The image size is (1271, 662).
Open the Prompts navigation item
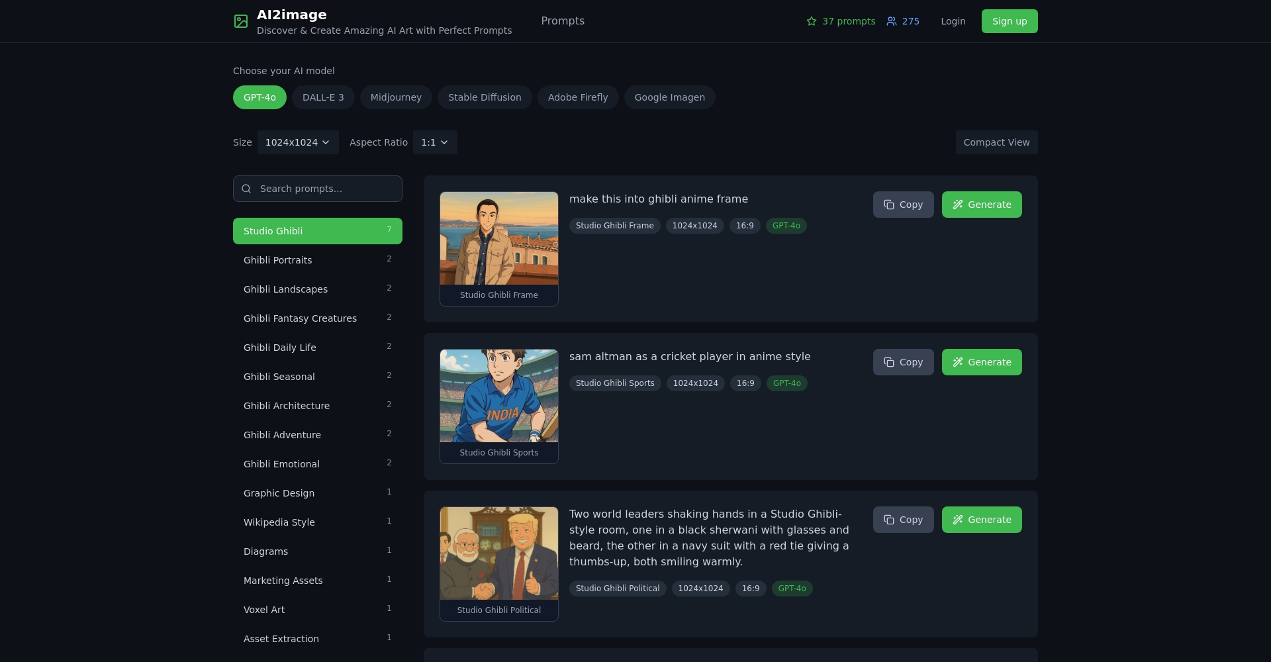[563, 21]
